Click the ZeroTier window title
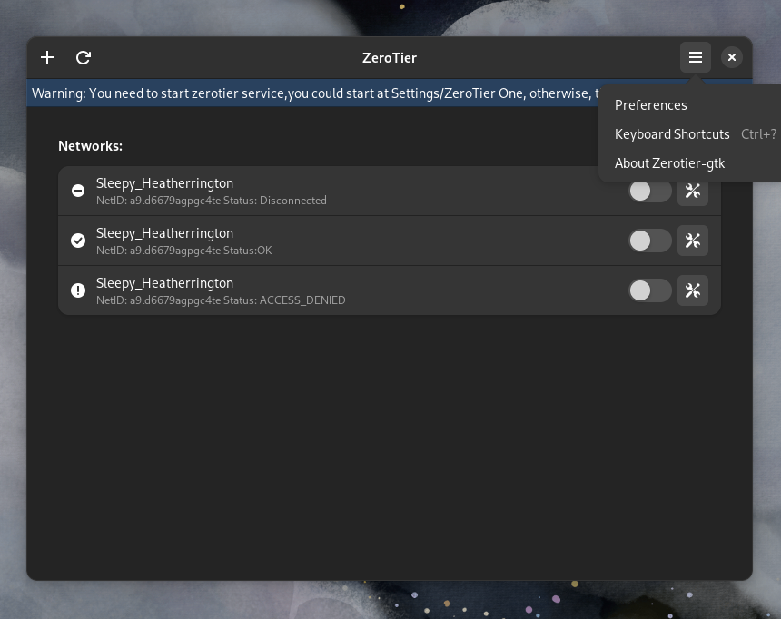This screenshot has width=781, height=619. (x=390, y=58)
